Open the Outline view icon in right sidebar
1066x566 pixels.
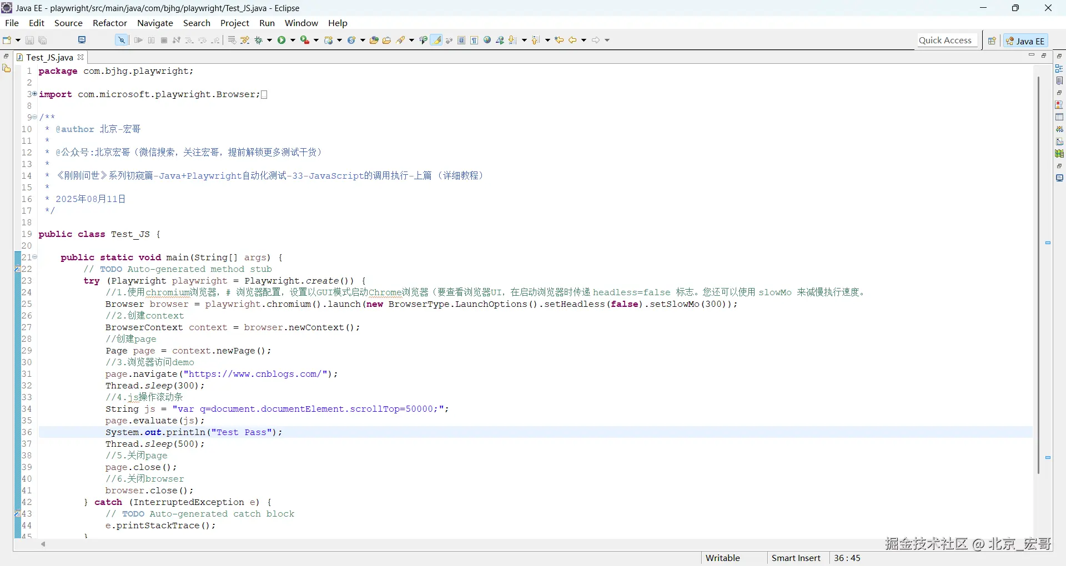pos(1059,69)
